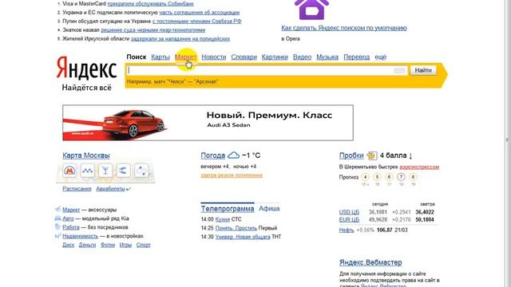Viewport: 511px width, 287px height.
Task: Open news link about черными пиар-технологиями
Action: click(153, 30)
